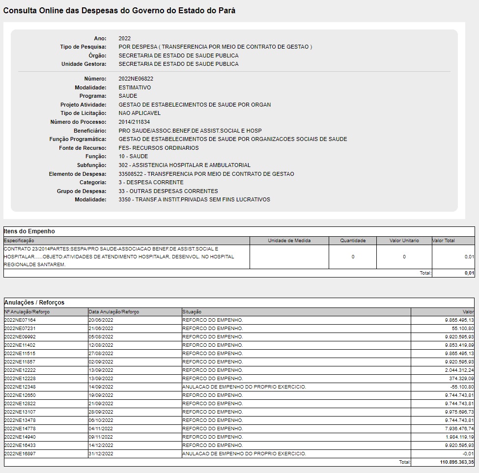Select the process number 2014/211834
479x473 pixels.
pos(134,122)
